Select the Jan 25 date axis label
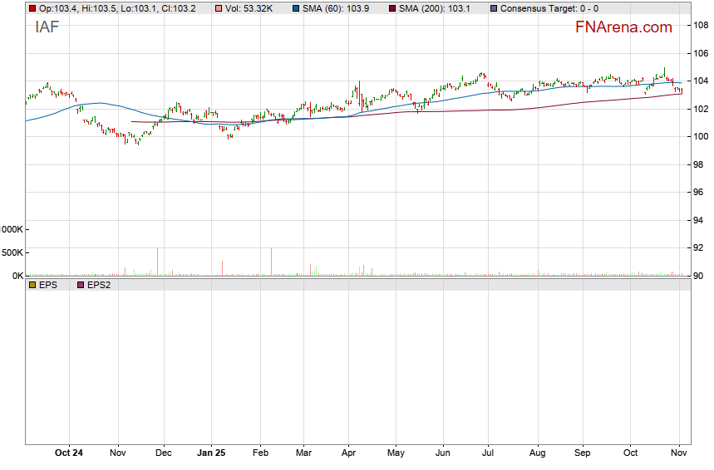This screenshot has height=470, width=714. (x=211, y=453)
